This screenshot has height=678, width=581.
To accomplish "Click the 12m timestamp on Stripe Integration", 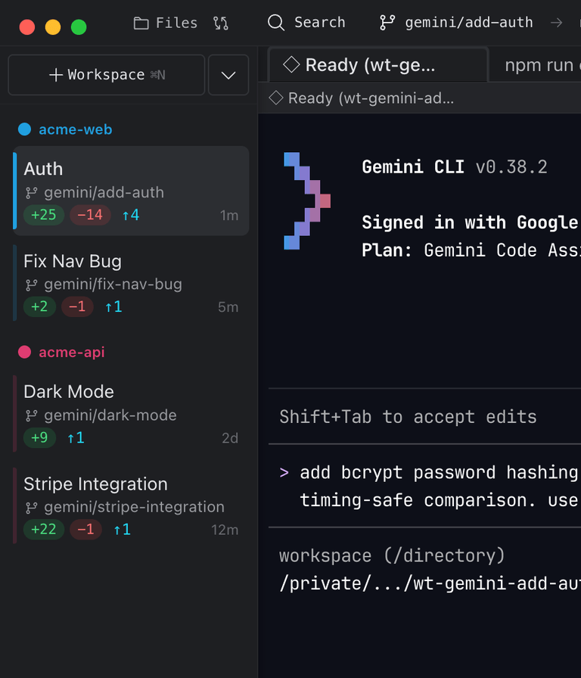I will tap(225, 530).
